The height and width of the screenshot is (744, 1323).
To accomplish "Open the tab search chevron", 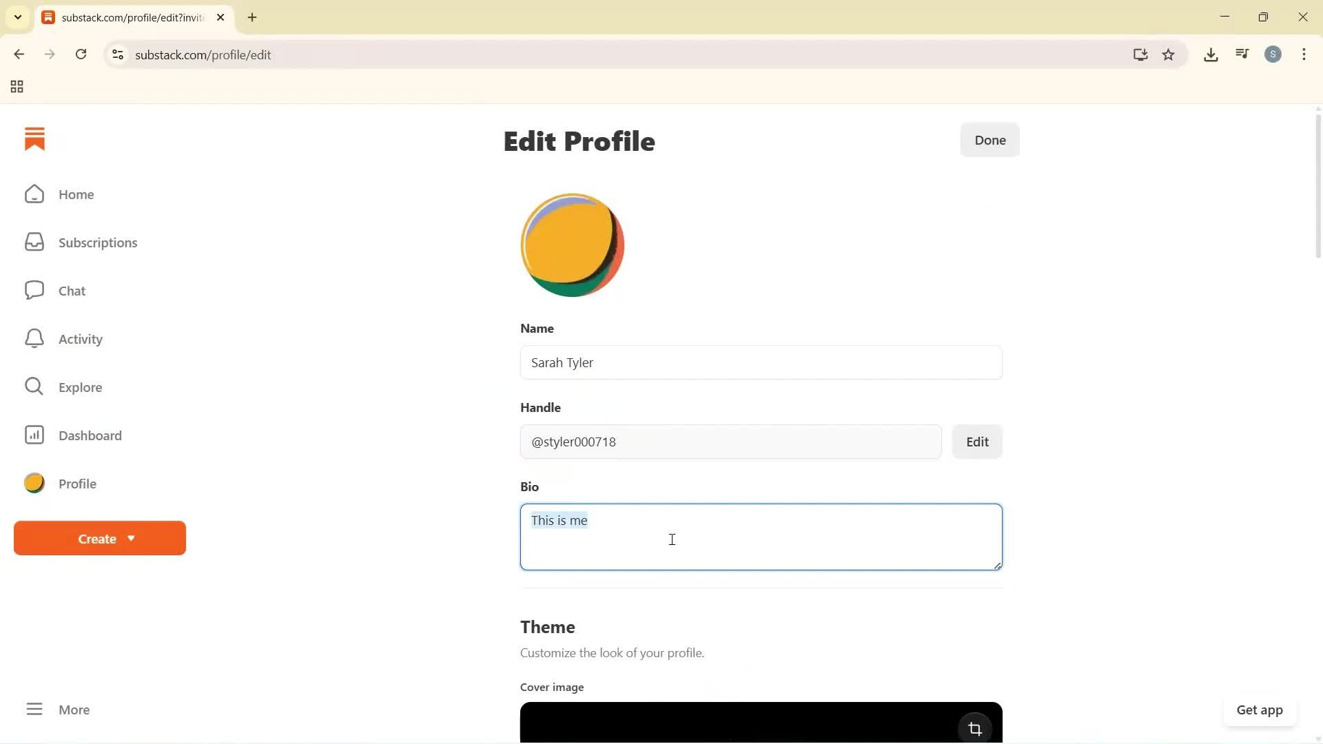I will 18,17.
